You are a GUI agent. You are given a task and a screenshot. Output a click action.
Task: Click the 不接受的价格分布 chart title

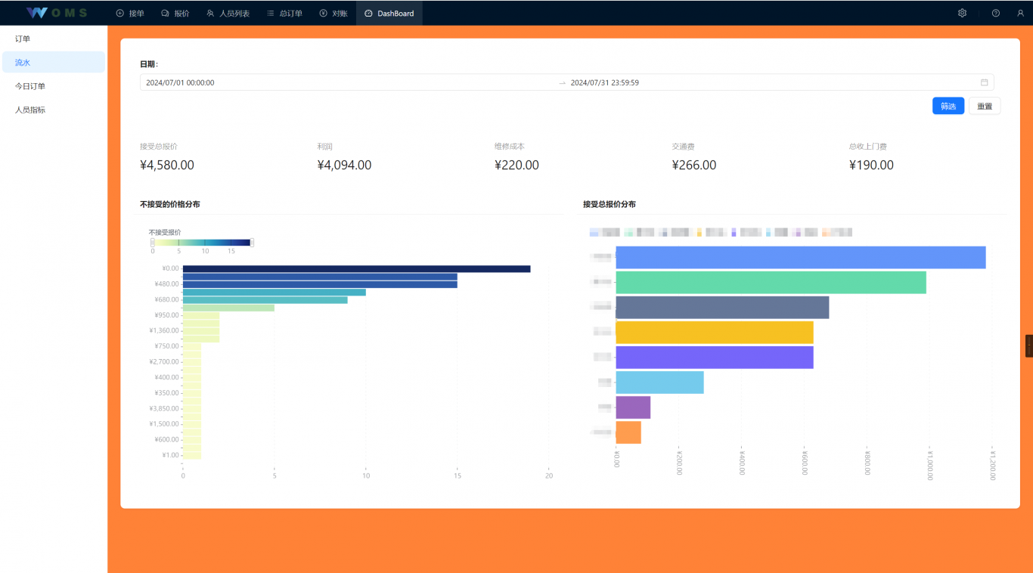click(x=170, y=204)
